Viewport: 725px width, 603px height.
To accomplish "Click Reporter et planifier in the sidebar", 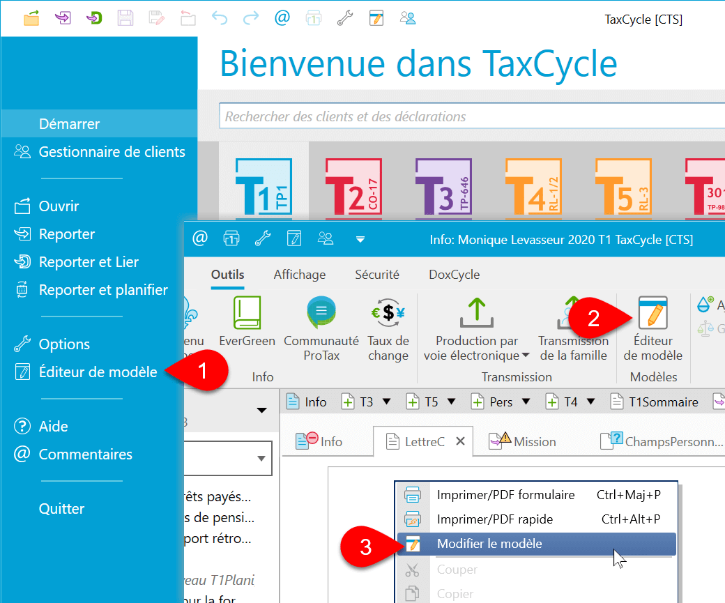I will pyautogui.click(x=93, y=289).
